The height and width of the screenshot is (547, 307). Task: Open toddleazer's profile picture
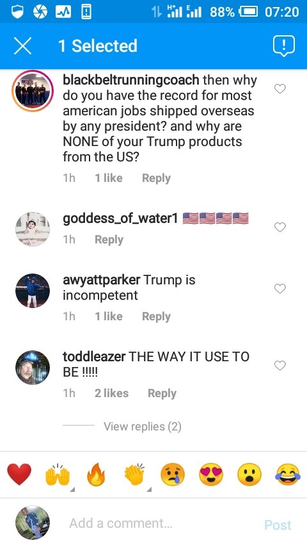point(33,368)
